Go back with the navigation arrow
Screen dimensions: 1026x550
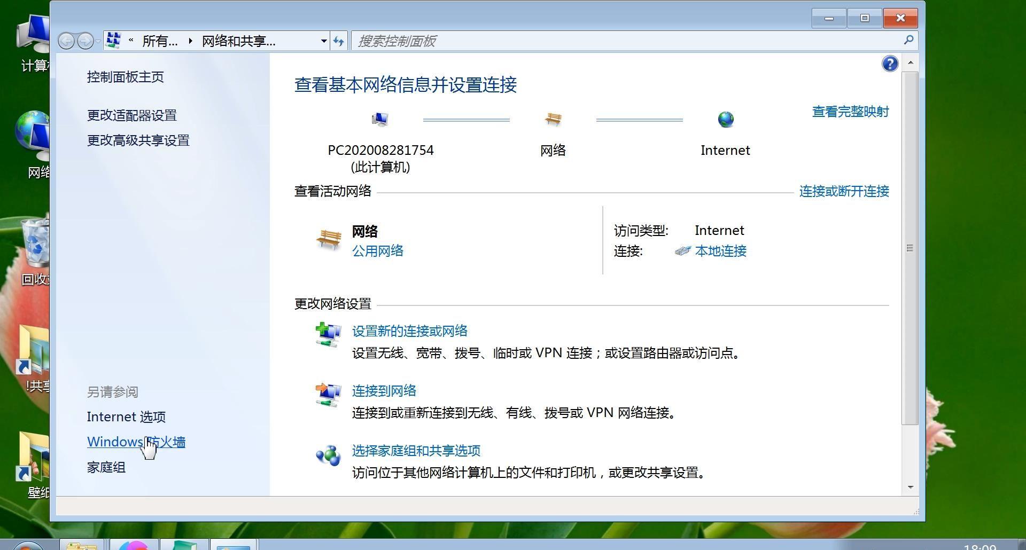66,41
